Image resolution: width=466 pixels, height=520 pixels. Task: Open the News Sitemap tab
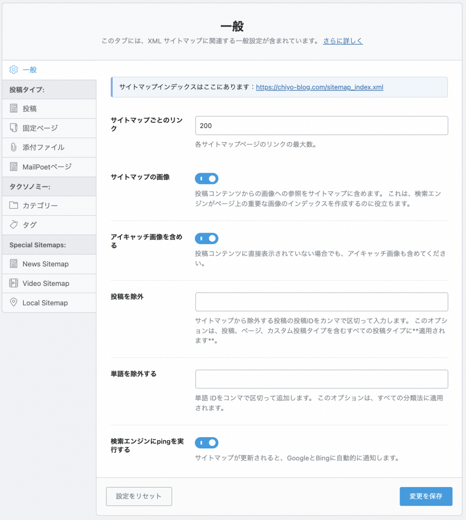pos(49,264)
